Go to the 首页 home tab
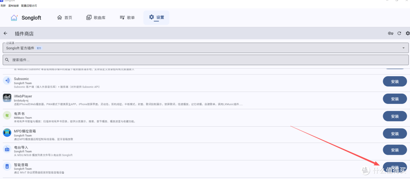Image resolution: width=410 pixels, height=179 pixels. pos(65,18)
